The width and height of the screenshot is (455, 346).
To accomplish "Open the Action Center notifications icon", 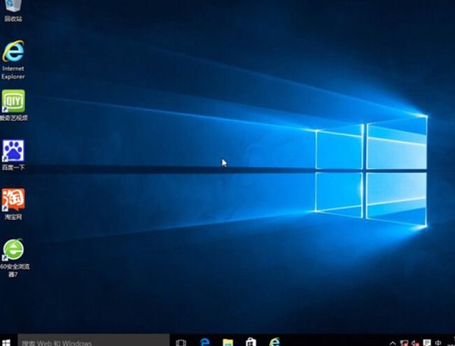I will (x=427, y=343).
